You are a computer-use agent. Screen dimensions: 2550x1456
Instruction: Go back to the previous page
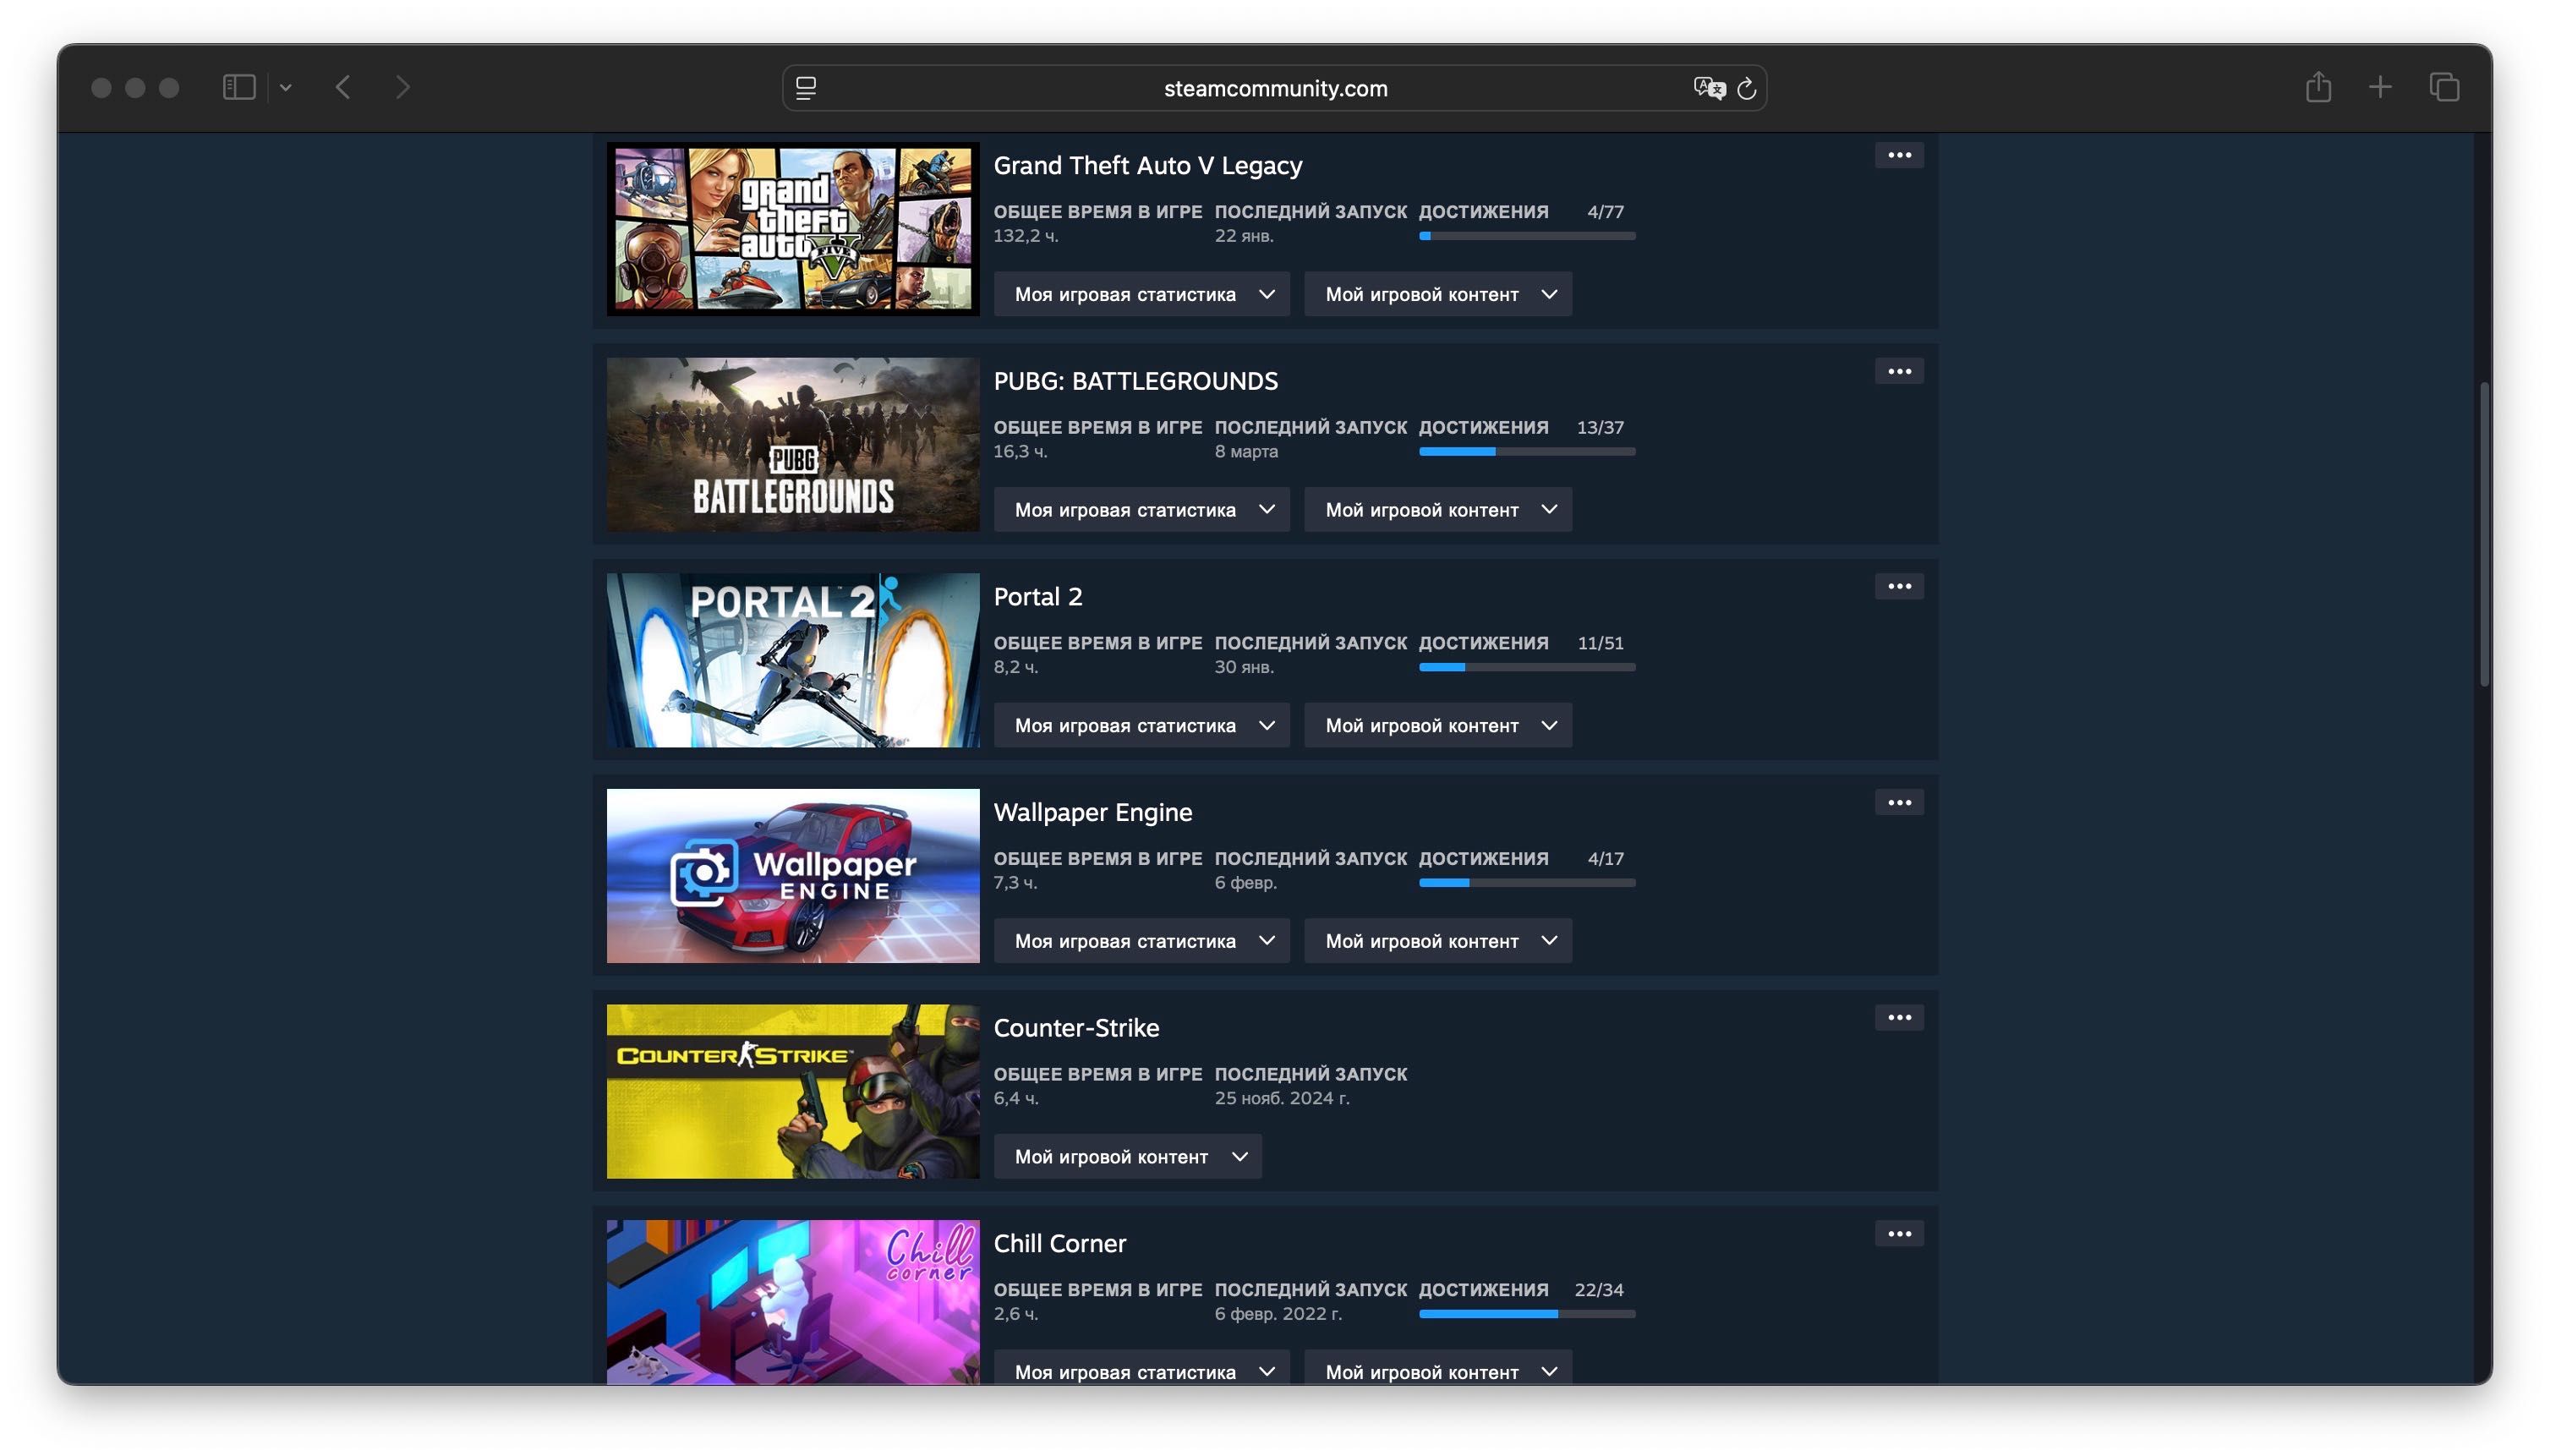[343, 88]
